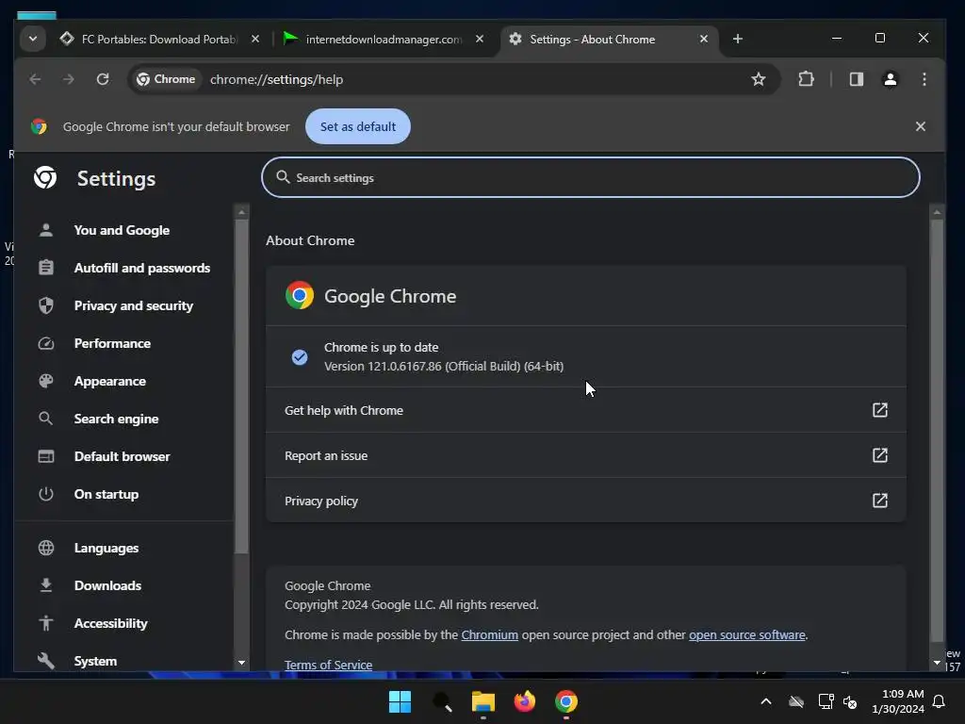The image size is (965, 724).
Task: Click the main page scrollbar thumb
Action: (x=937, y=431)
